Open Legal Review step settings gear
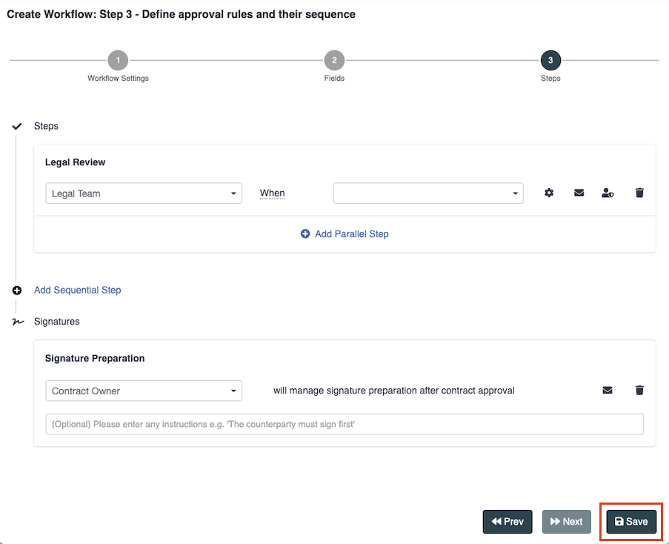The width and height of the screenshot is (669, 544). tap(549, 193)
